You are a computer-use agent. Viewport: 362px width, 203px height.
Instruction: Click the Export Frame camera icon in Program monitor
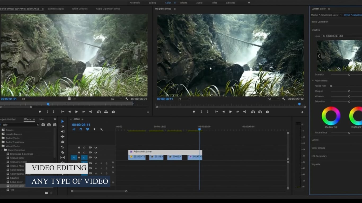(267, 112)
